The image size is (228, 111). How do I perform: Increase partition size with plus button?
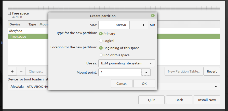coord(143,25)
